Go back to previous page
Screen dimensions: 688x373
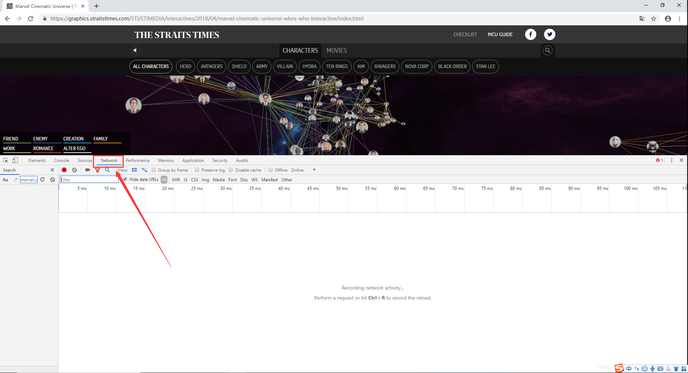[x=8, y=19]
